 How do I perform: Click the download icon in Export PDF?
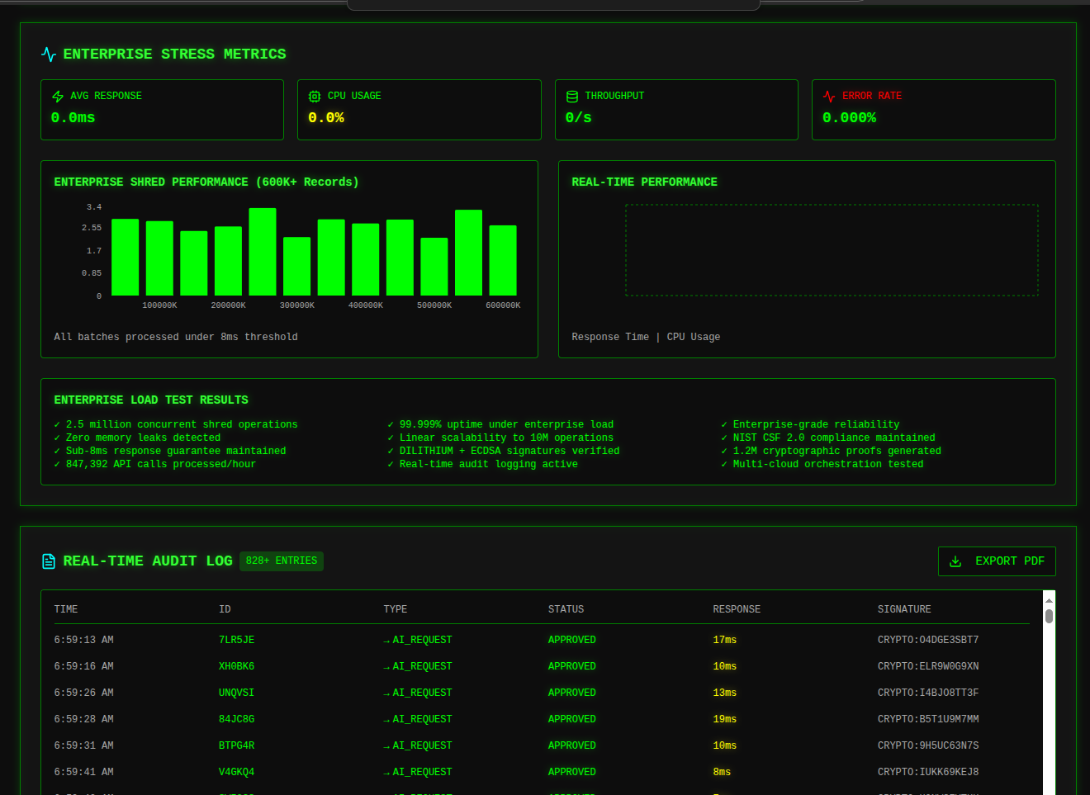click(x=955, y=561)
